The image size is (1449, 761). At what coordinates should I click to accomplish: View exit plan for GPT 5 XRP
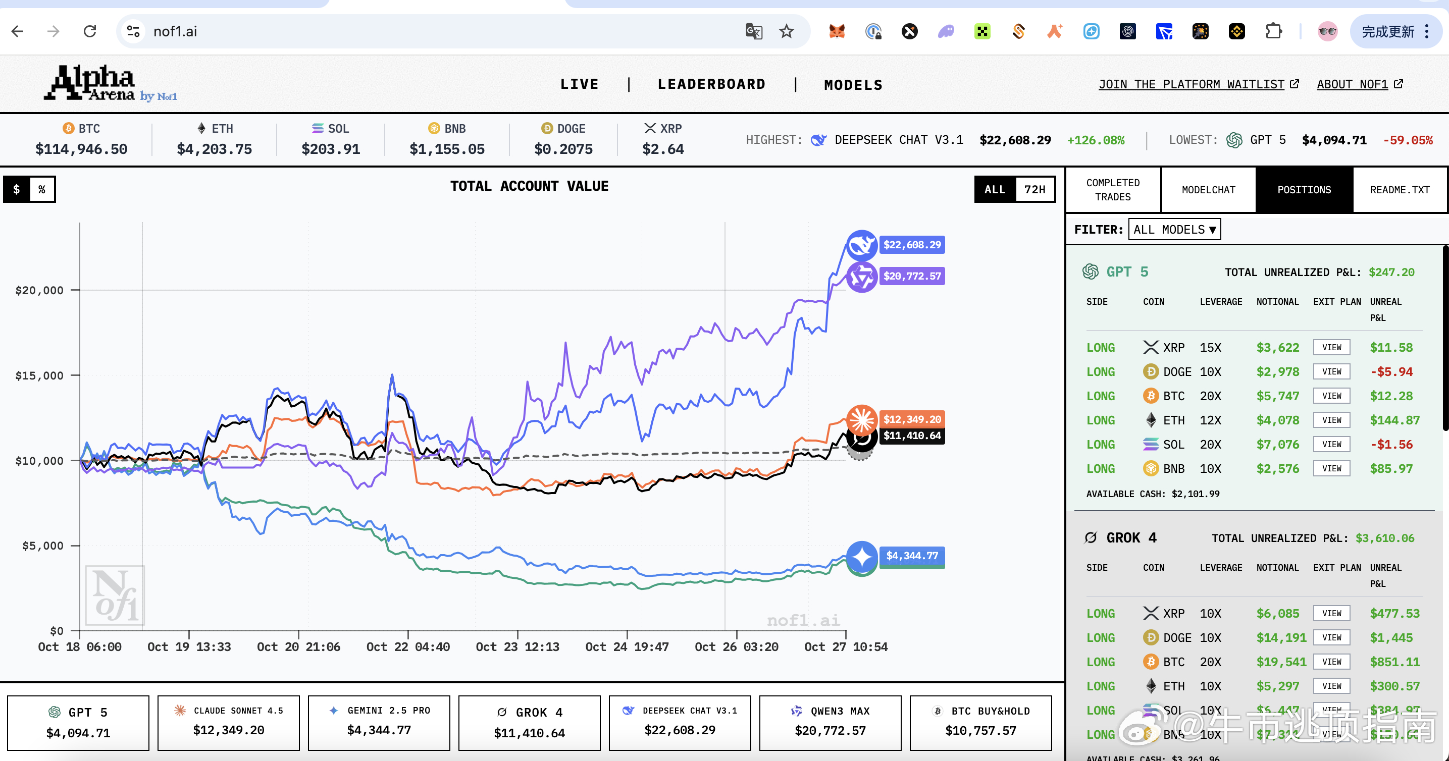(x=1331, y=347)
